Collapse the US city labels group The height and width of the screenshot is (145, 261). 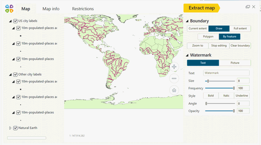click(x=10, y=21)
